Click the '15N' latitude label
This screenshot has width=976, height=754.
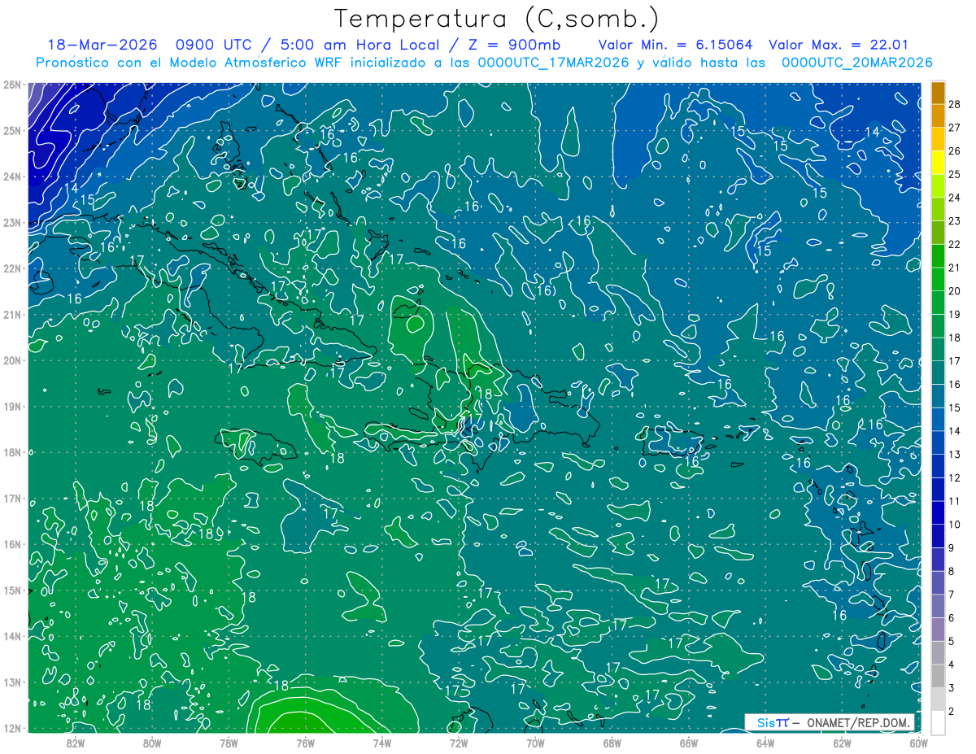12,590
